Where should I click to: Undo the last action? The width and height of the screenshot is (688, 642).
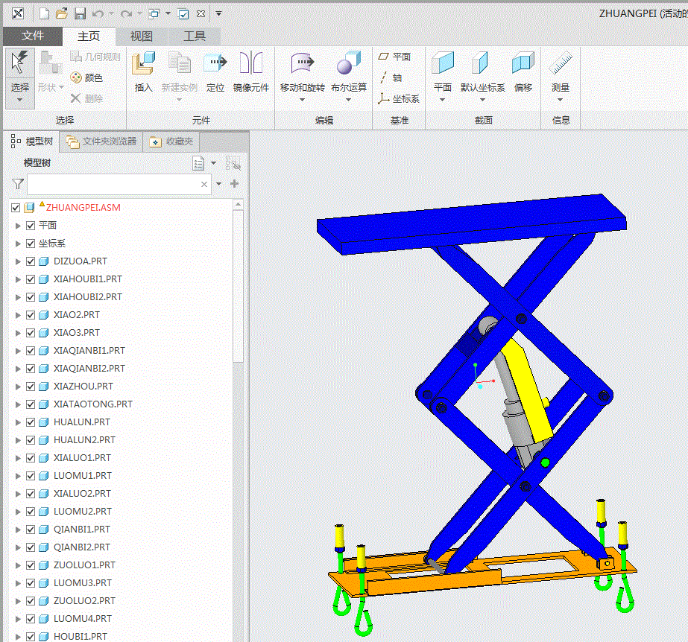pyautogui.click(x=98, y=14)
